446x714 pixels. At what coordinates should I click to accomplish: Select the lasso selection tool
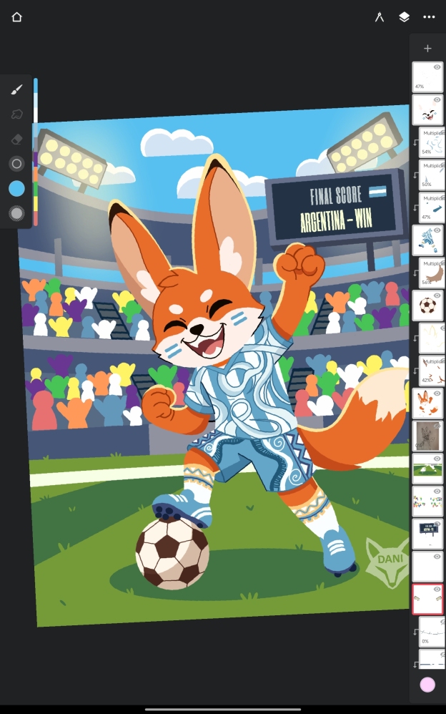point(17,114)
